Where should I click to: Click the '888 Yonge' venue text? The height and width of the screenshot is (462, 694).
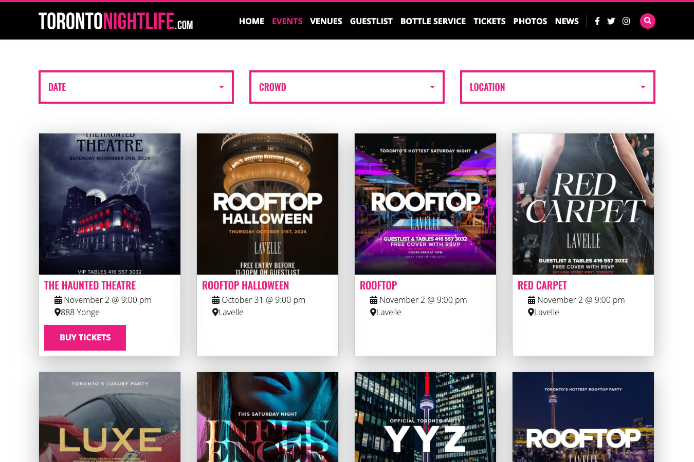pyautogui.click(x=80, y=312)
